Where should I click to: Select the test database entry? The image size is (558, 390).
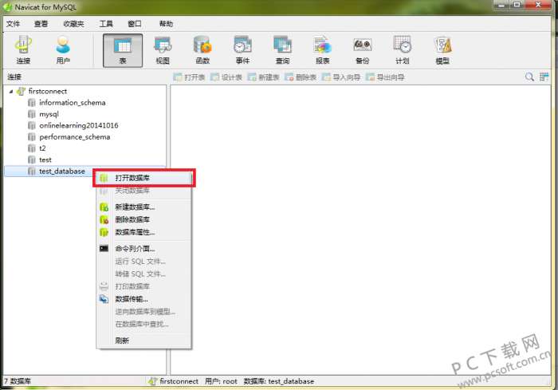pyautogui.click(x=45, y=160)
